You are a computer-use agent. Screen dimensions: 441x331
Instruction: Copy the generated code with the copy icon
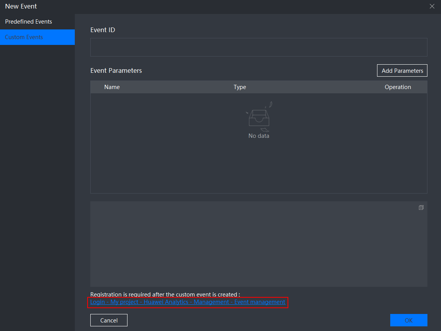point(421,208)
